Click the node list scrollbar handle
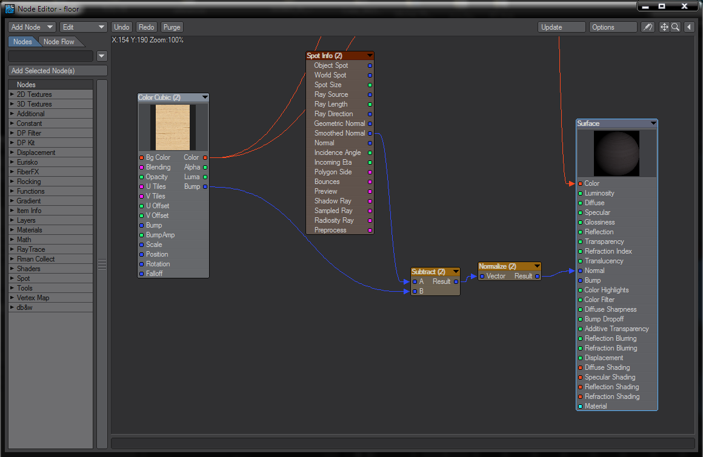The image size is (703, 457). click(x=102, y=264)
